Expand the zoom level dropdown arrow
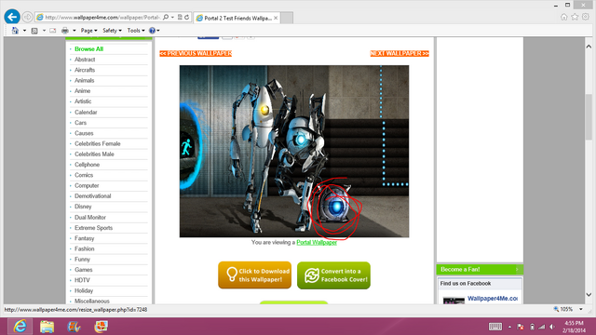This screenshot has width=596, height=335. point(581,310)
